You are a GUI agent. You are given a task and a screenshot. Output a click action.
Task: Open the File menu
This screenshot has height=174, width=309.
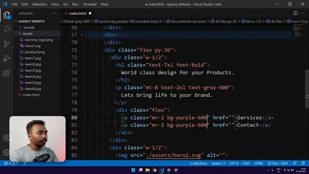coord(14,4)
